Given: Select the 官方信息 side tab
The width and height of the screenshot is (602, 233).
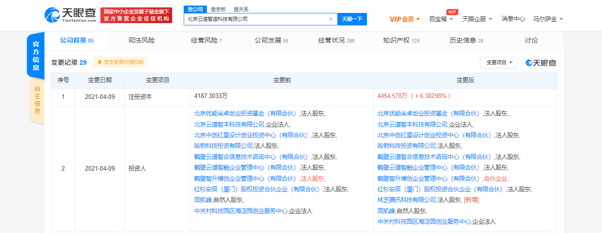Looking at the screenshot, I should 36,55.
